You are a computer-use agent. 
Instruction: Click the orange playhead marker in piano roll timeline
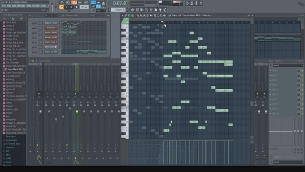click(162, 22)
